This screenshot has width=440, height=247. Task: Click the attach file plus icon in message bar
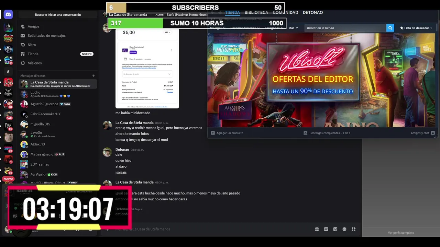tap(107, 229)
